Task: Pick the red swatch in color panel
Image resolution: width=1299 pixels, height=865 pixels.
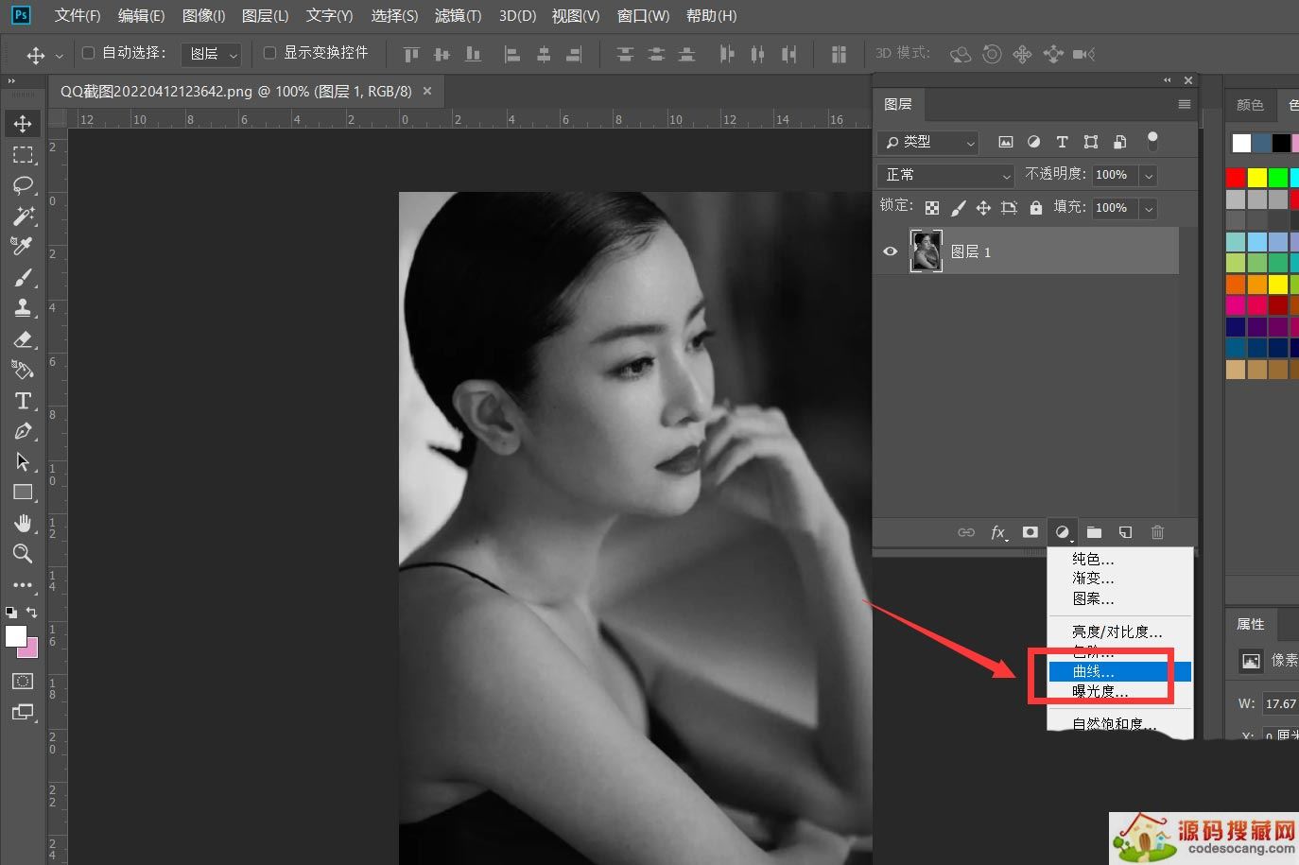Action: 1235,178
